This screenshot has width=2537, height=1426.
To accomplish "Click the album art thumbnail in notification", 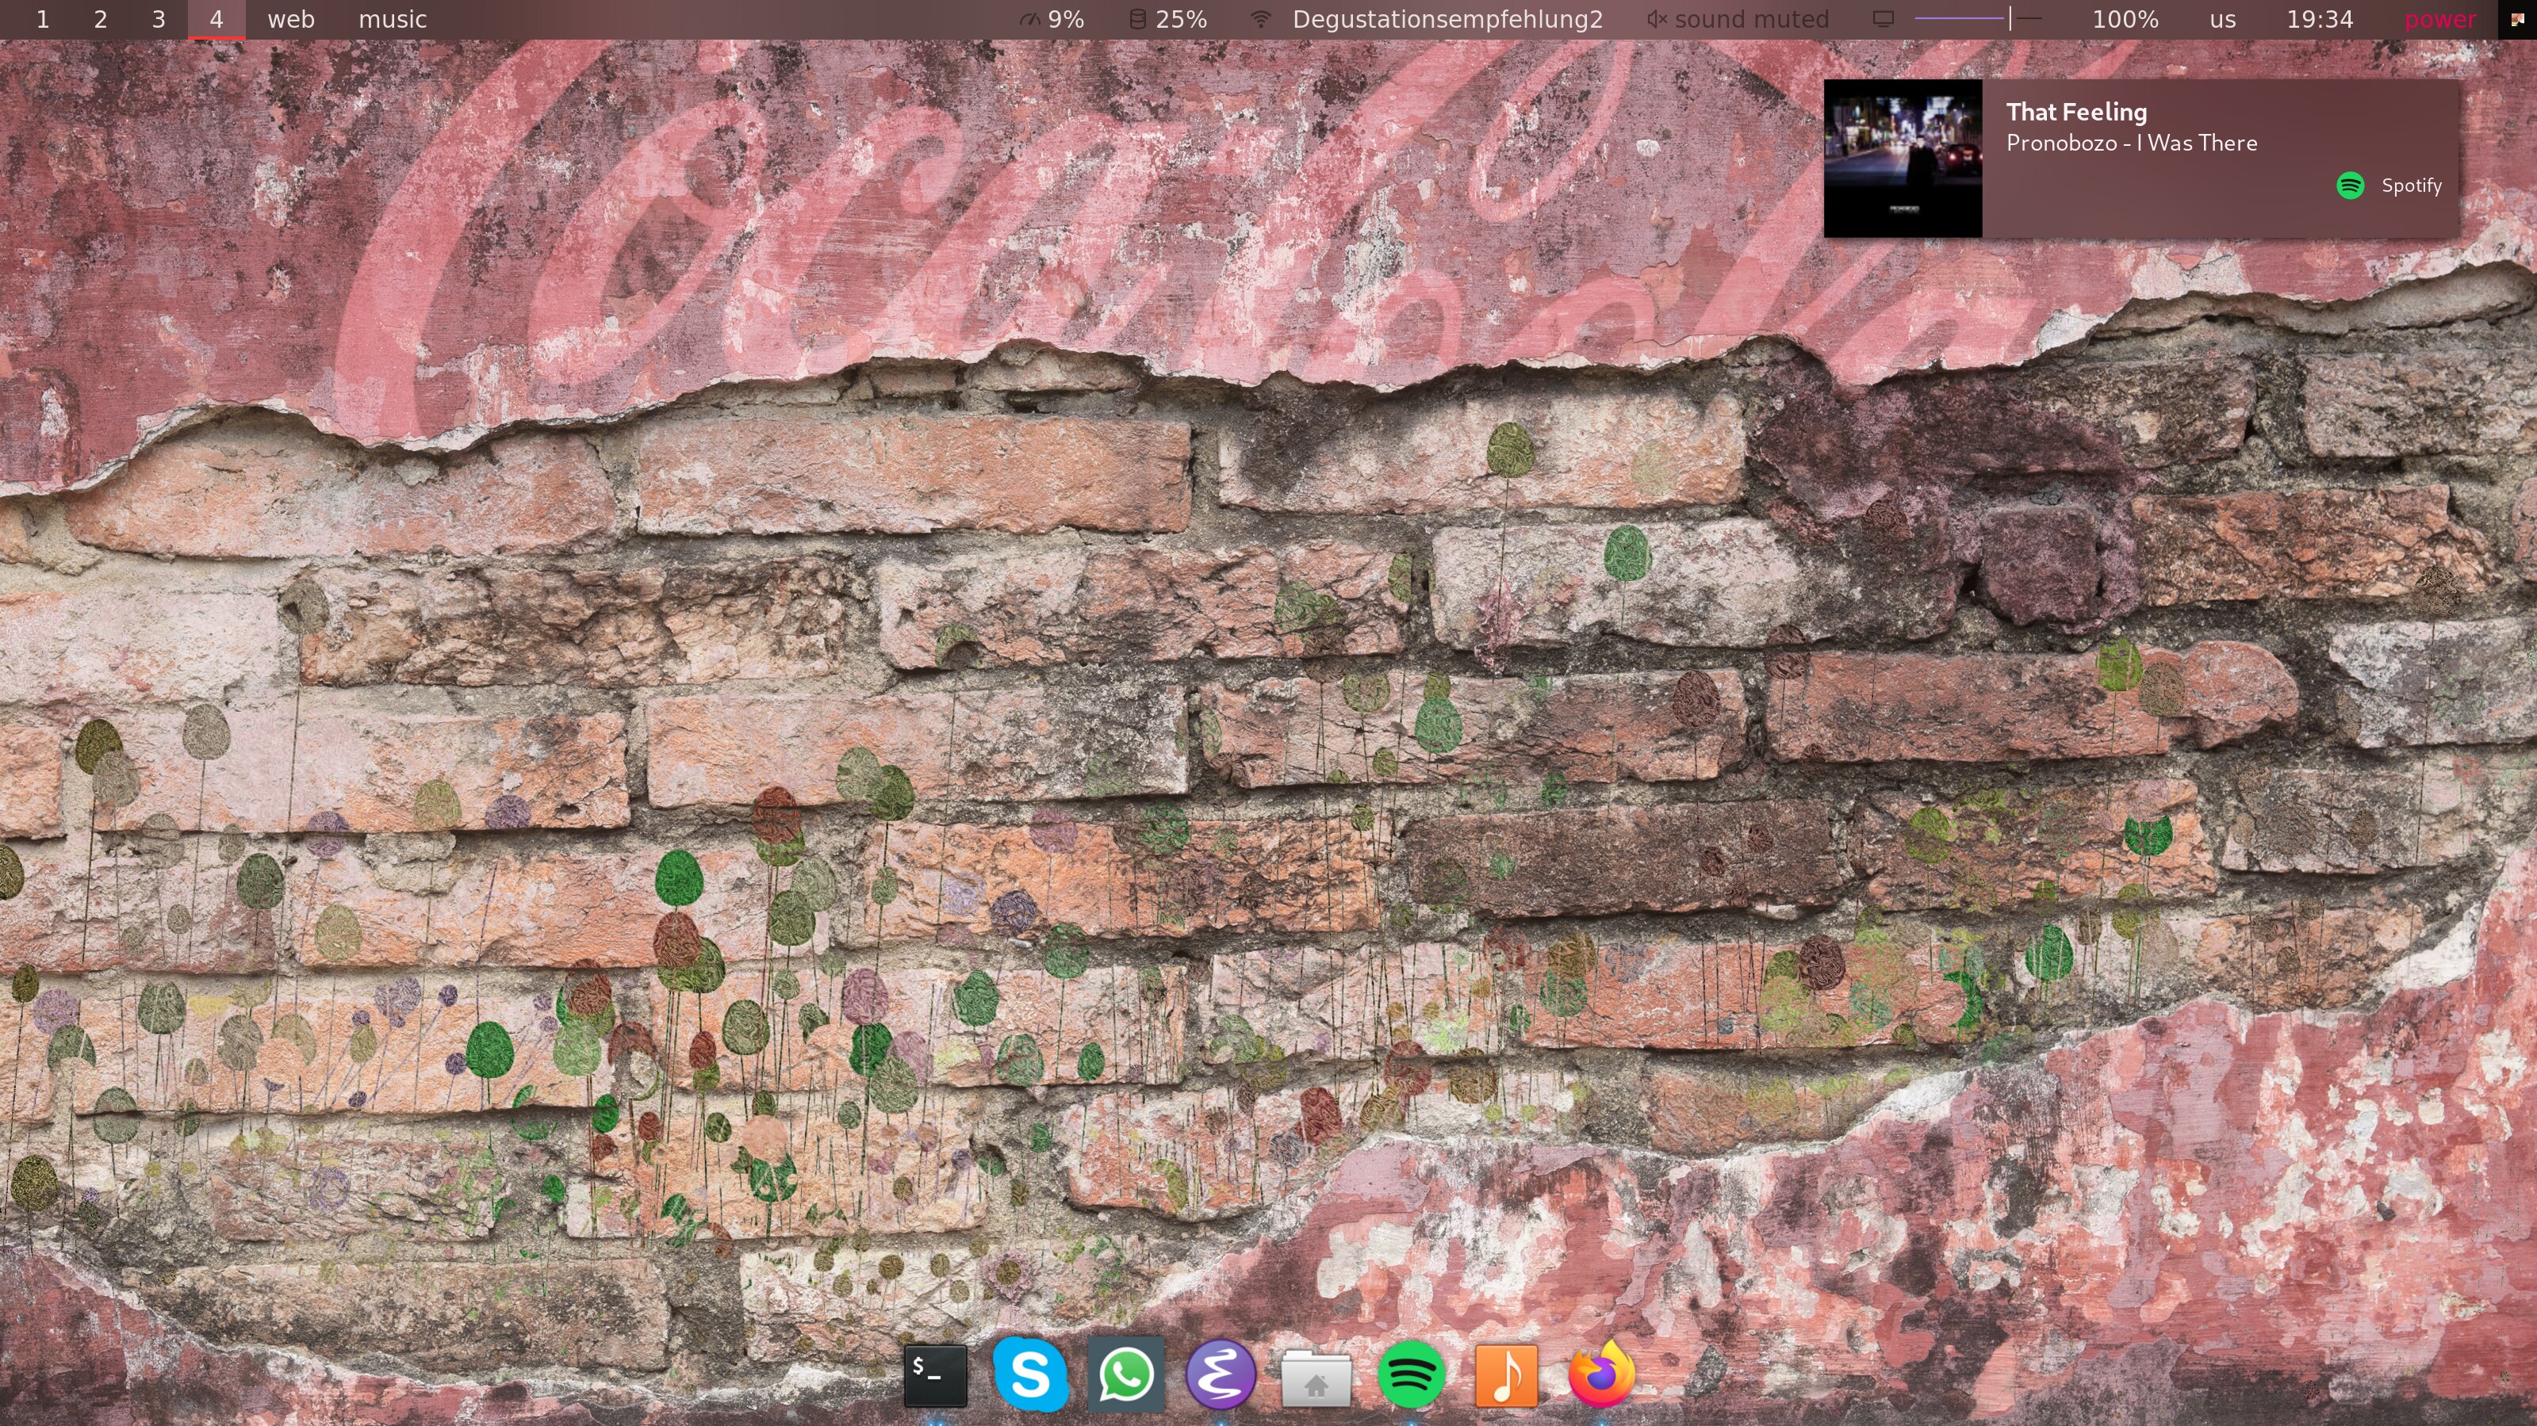I will 1902,159.
